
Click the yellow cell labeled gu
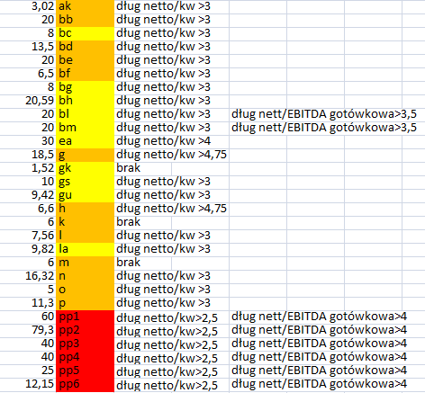pos(85,195)
